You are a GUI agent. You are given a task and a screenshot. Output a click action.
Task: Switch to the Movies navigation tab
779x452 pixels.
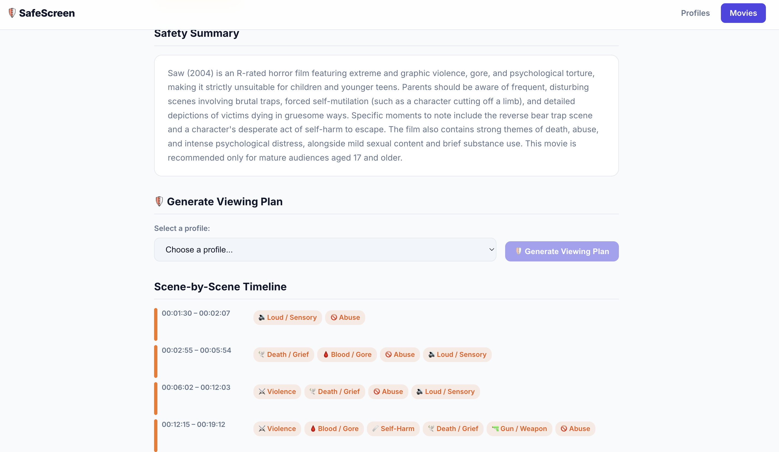tap(743, 13)
